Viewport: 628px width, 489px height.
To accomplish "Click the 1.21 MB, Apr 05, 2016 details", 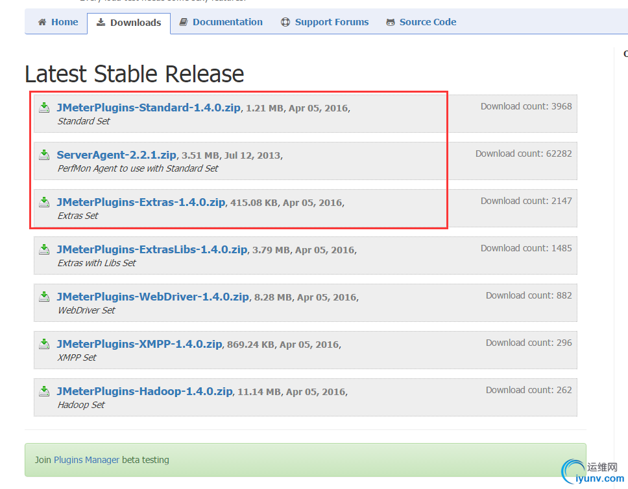I will click(296, 108).
